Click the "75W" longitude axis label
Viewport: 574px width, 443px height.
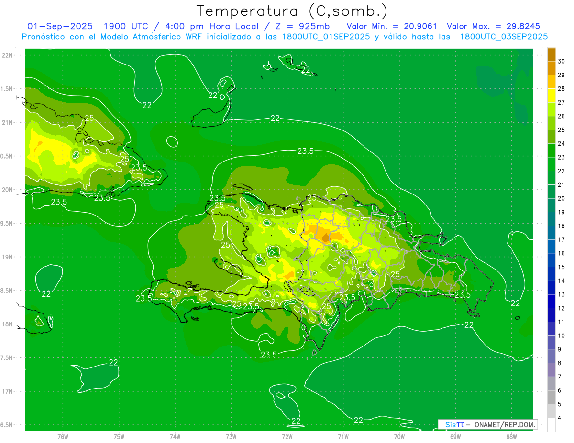click(x=119, y=436)
